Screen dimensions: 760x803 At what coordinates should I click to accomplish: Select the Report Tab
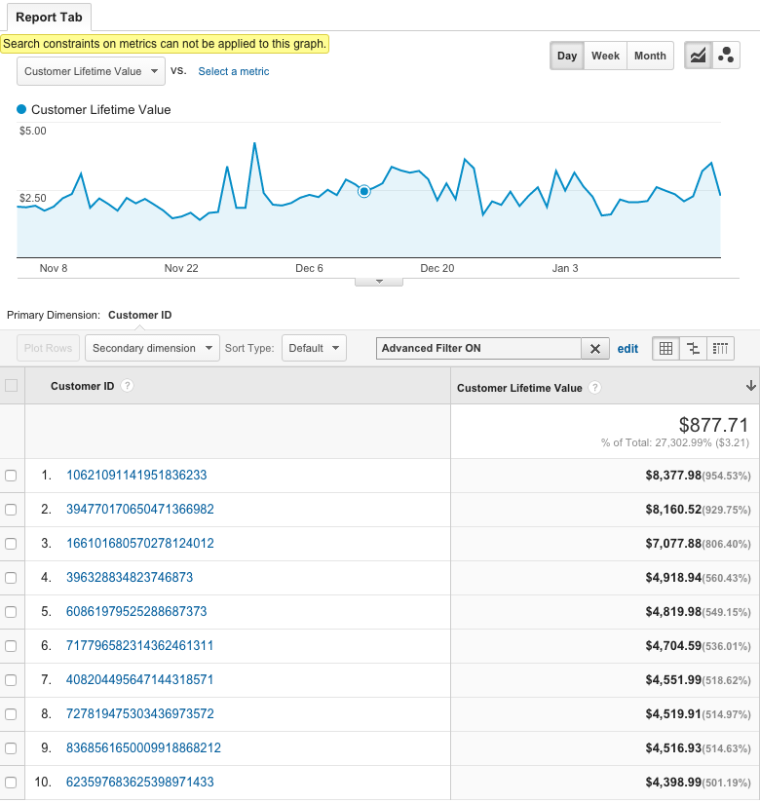pyautogui.click(x=49, y=17)
